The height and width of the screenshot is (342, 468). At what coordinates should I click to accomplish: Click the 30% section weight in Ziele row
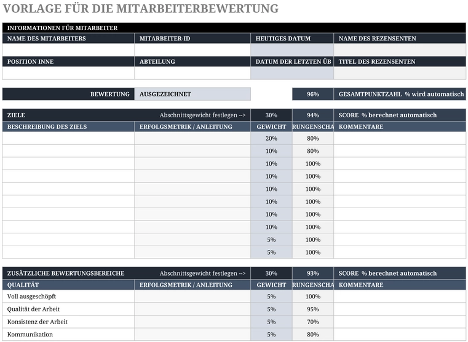(271, 115)
